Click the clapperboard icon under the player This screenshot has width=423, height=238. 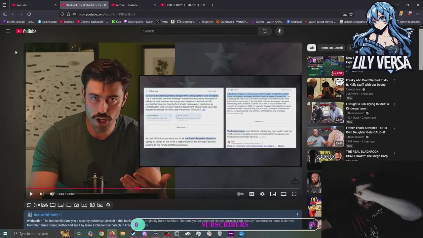53,205
